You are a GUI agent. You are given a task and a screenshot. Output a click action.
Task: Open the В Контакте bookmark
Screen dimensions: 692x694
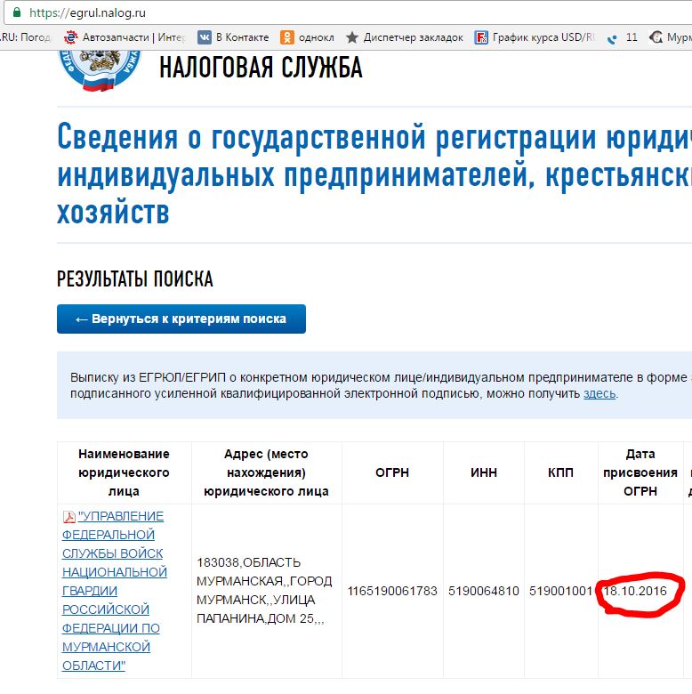tap(232, 37)
